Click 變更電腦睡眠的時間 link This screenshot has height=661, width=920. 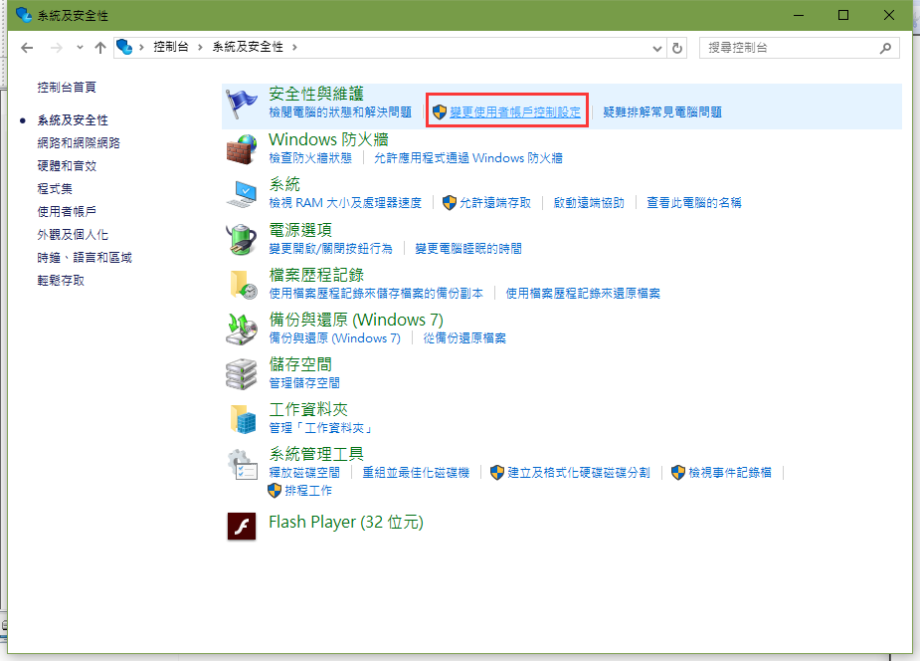pos(468,248)
